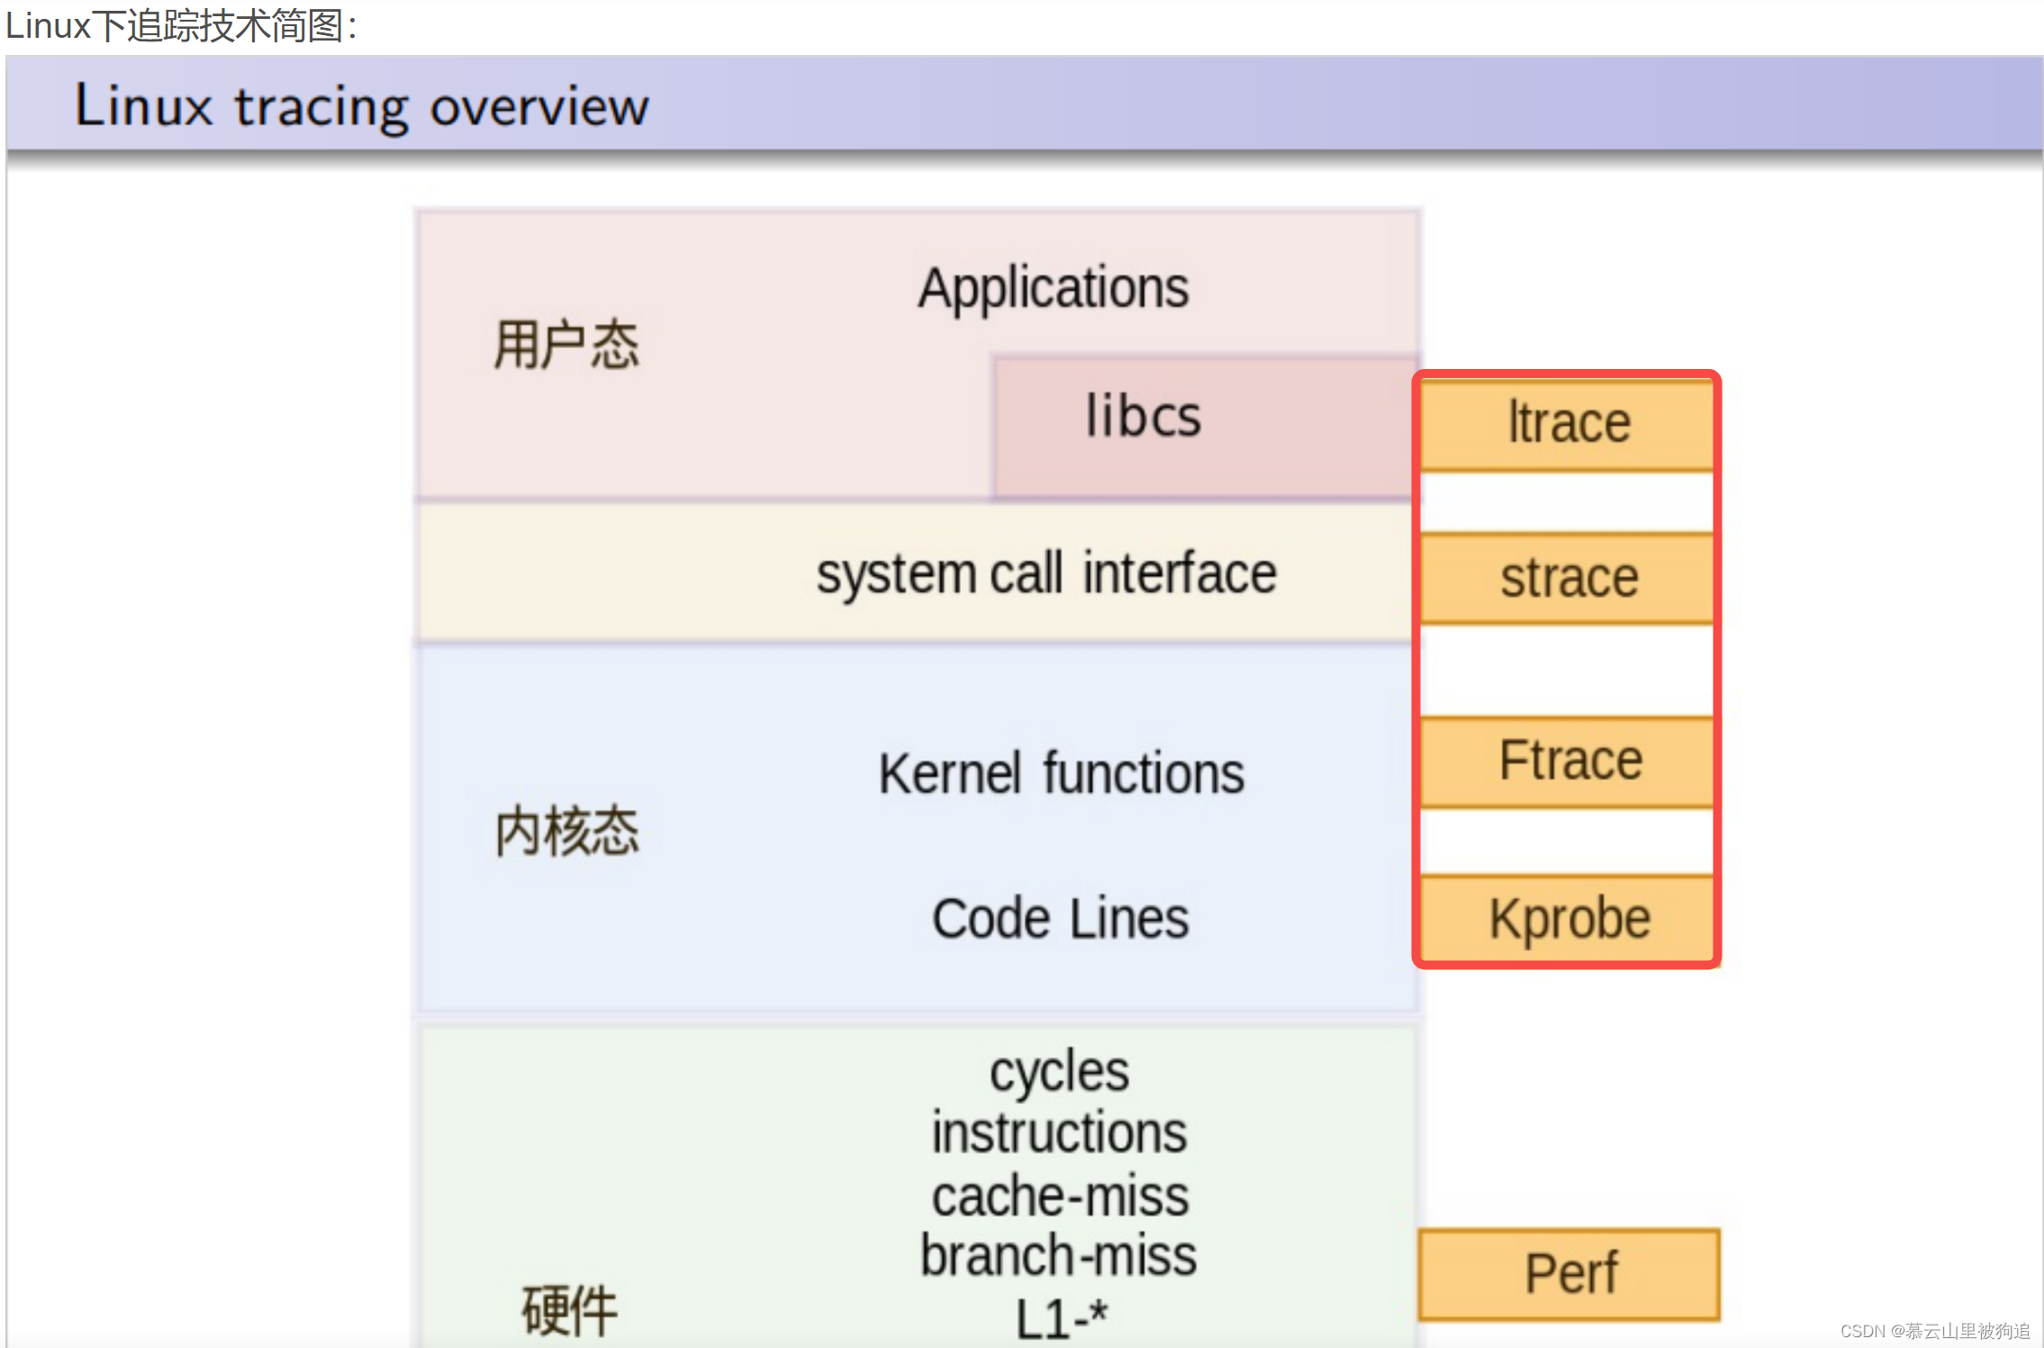Select the strace tracing tool box
2044x1348 pixels.
tap(1566, 577)
